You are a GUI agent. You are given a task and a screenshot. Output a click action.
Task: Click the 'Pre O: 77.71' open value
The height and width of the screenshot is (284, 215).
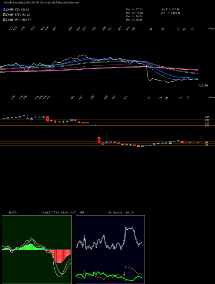(x=134, y=9)
